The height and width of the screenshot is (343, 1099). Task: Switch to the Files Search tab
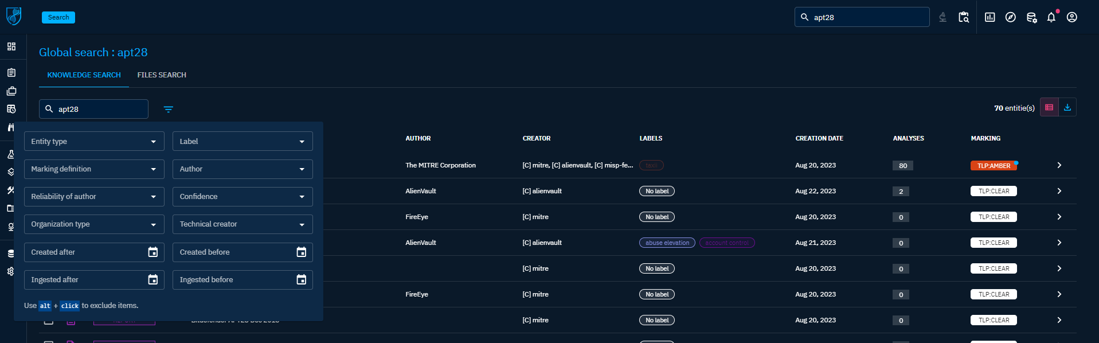click(162, 75)
